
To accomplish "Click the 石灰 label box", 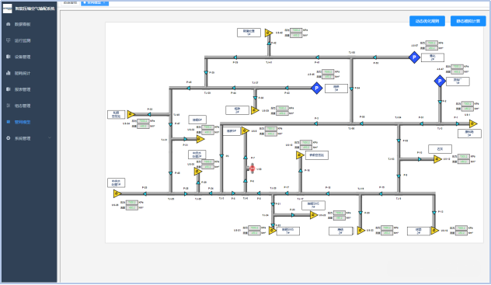I will (x=440, y=149).
